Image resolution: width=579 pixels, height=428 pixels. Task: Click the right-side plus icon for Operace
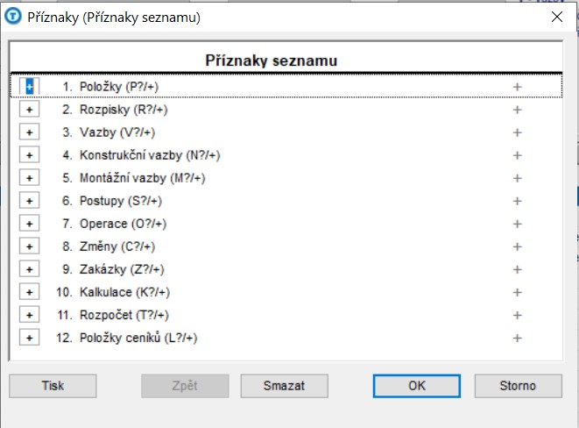click(x=517, y=224)
